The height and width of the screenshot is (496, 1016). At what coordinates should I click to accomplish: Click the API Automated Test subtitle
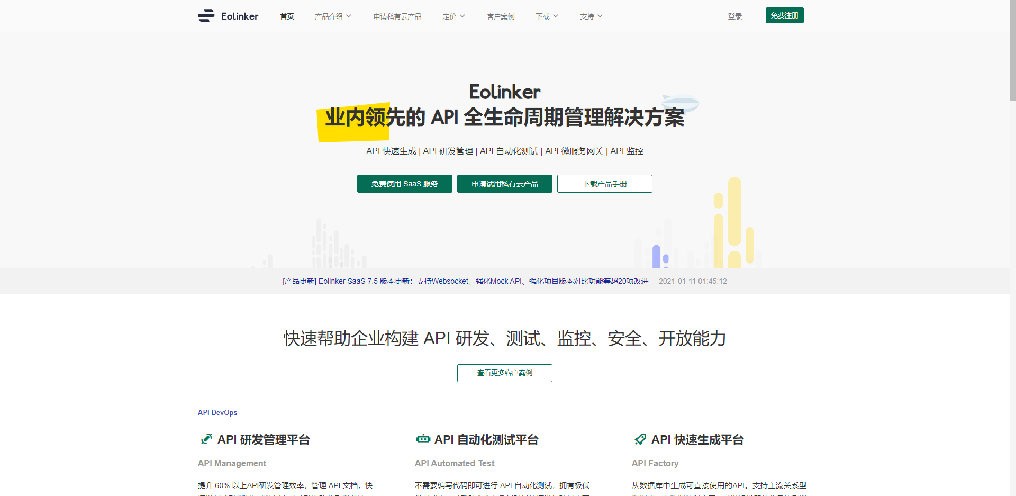(455, 463)
